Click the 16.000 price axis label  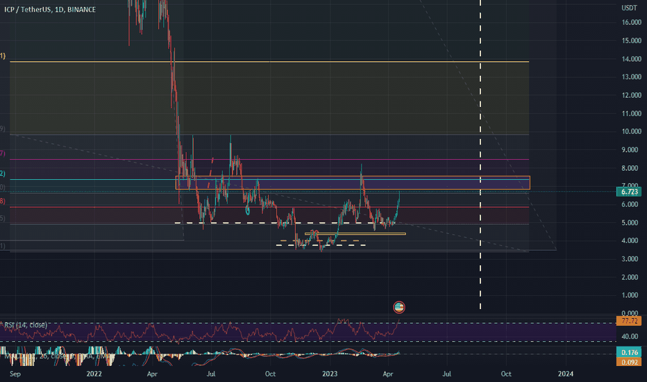[631, 22]
